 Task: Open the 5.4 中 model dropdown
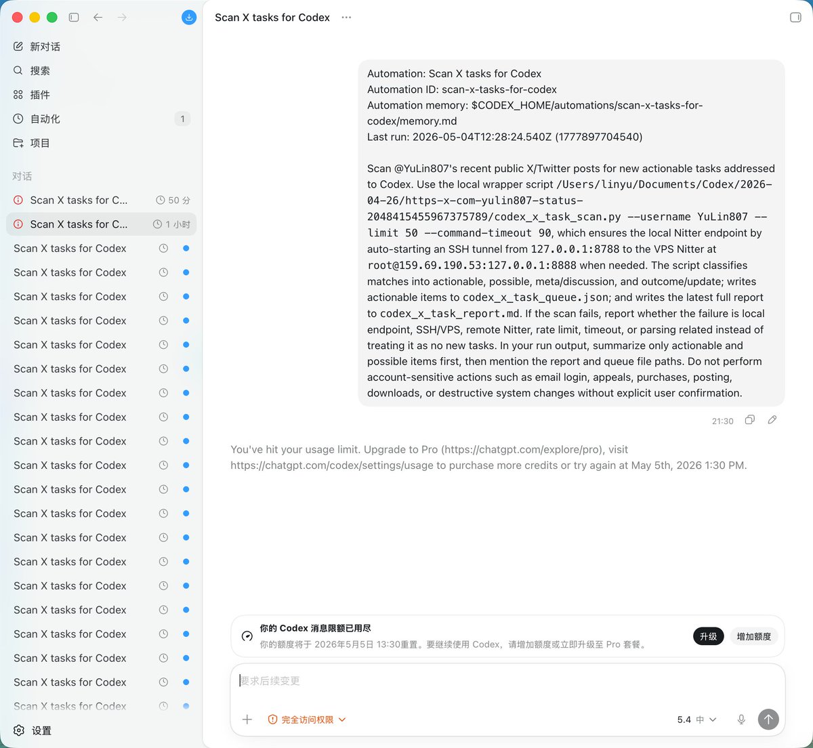click(696, 720)
